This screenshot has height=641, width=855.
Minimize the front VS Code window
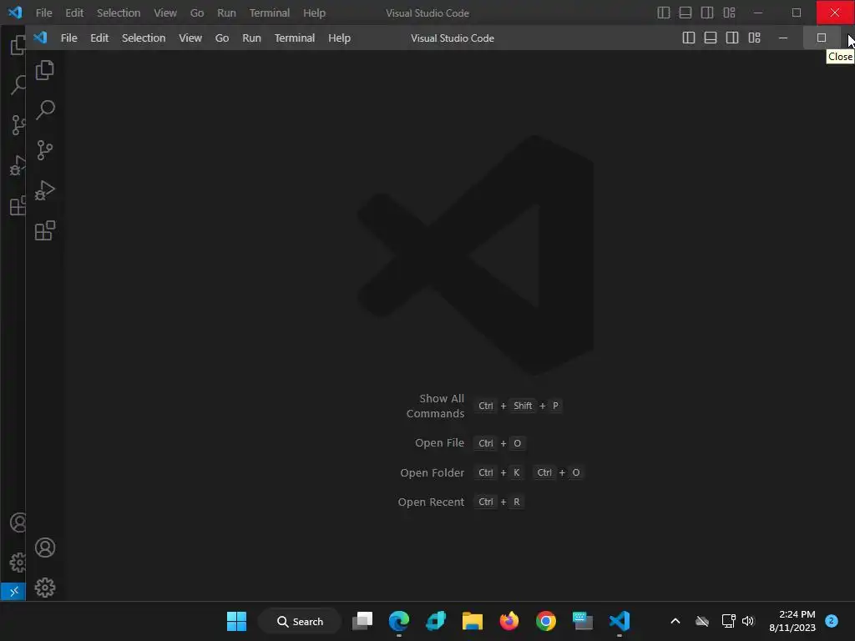[x=783, y=38]
